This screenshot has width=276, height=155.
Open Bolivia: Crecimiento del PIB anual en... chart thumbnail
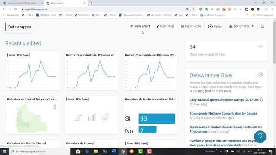click(x=91, y=71)
